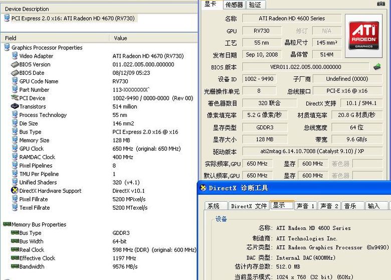Click the BIOS Date chip icon
The image size is (391, 280).
point(15,73)
